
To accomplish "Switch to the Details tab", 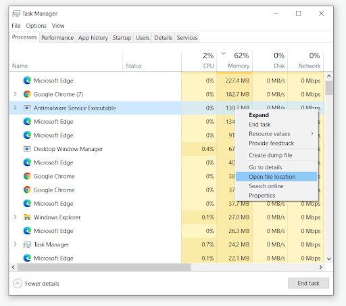I will coord(164,38).
